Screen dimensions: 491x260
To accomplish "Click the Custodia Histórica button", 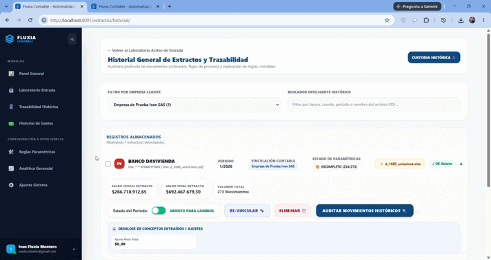I will point(434,58).
